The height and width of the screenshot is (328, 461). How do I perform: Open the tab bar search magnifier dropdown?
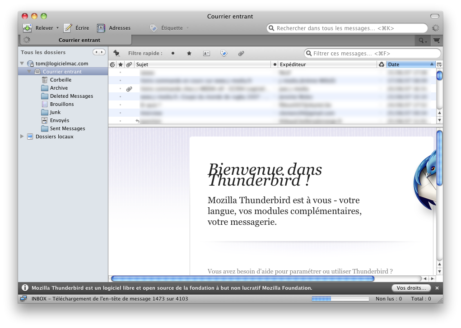[x=423, y=41]
